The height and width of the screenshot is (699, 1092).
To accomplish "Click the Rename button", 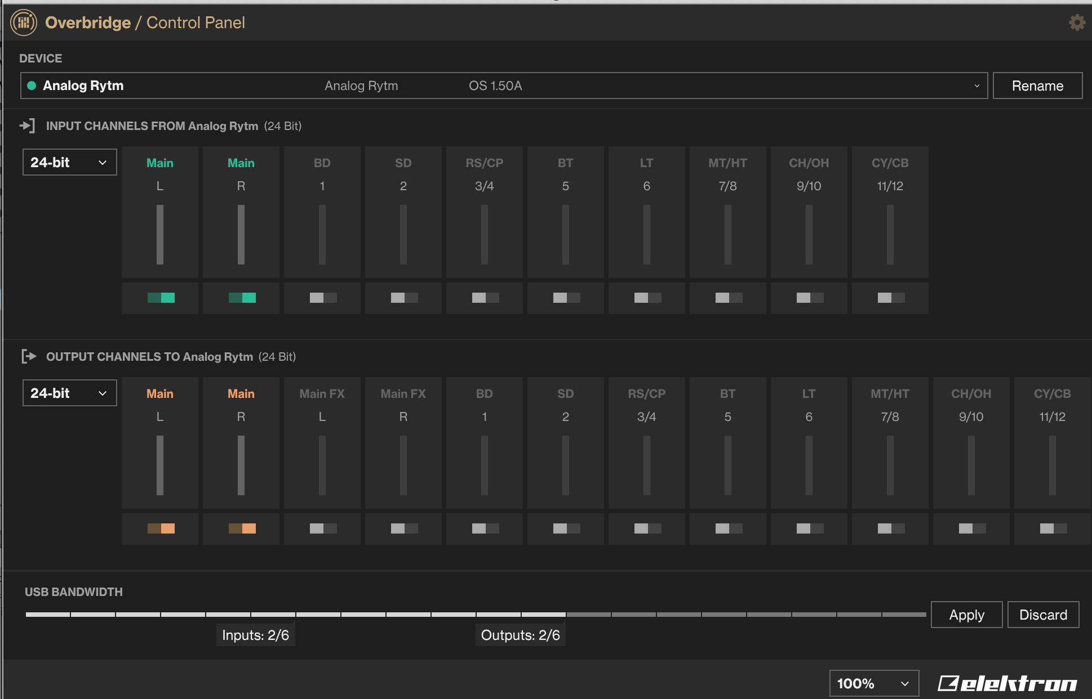I will click(x=1037, y=86).
